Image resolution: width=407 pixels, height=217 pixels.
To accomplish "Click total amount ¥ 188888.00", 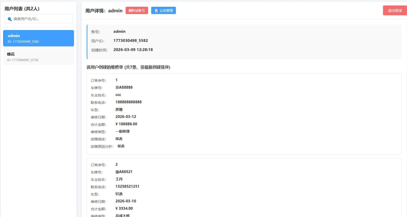I will (126, 124).
